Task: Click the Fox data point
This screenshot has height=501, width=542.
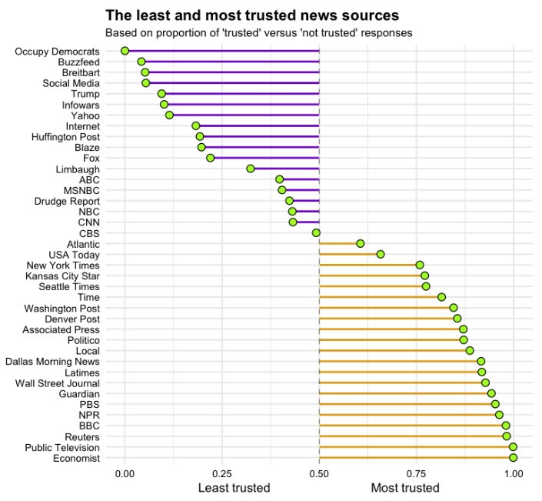Action: 210,158
